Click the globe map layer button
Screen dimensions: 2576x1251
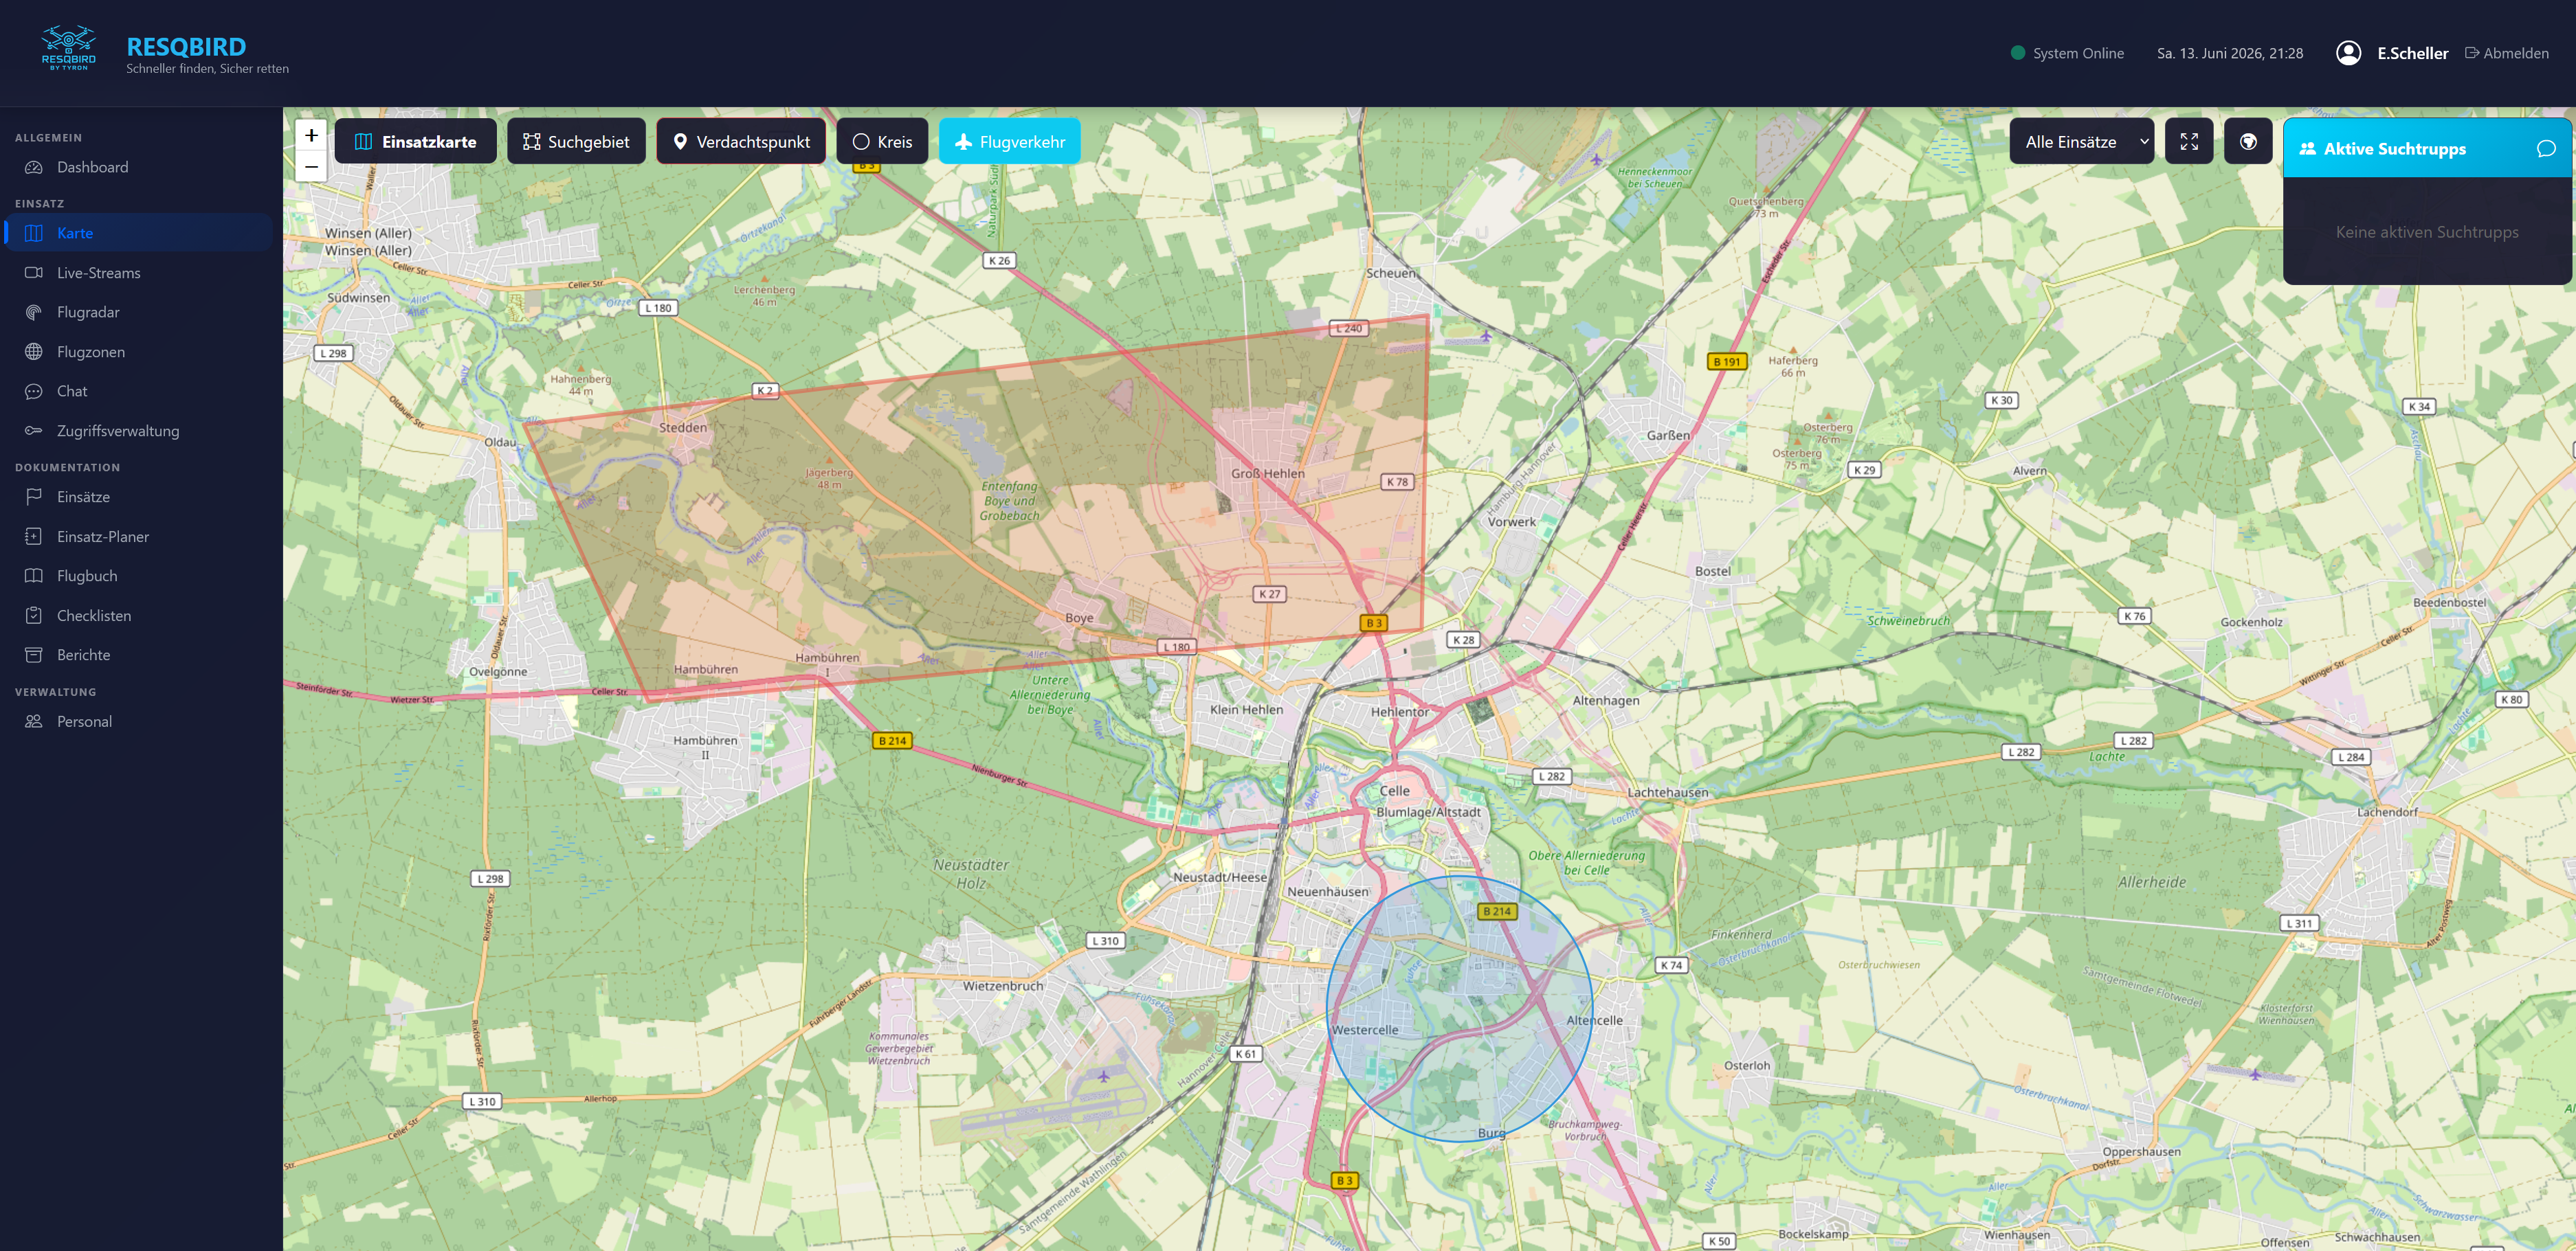coord(2248,142)
